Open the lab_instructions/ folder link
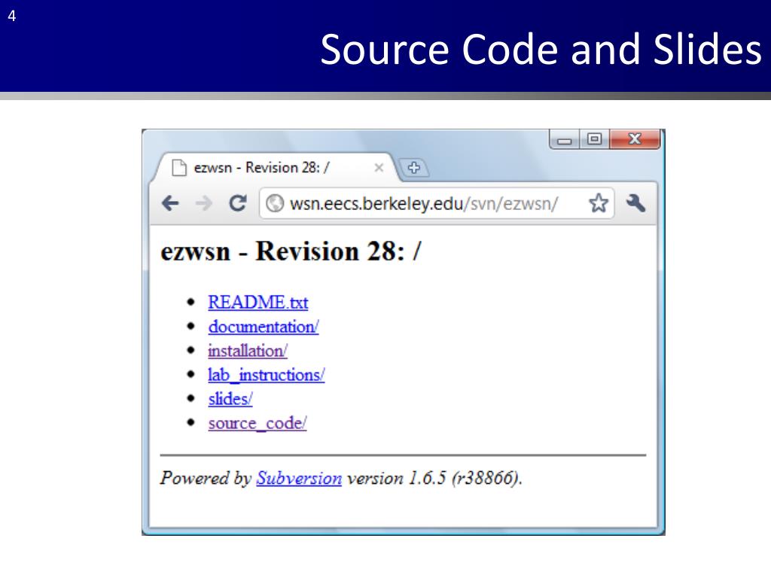Screen dimensions: 771x578 pos(267,375)
